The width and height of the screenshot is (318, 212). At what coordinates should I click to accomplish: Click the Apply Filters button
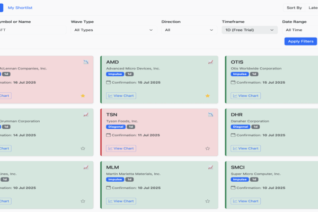pos(301,41)
